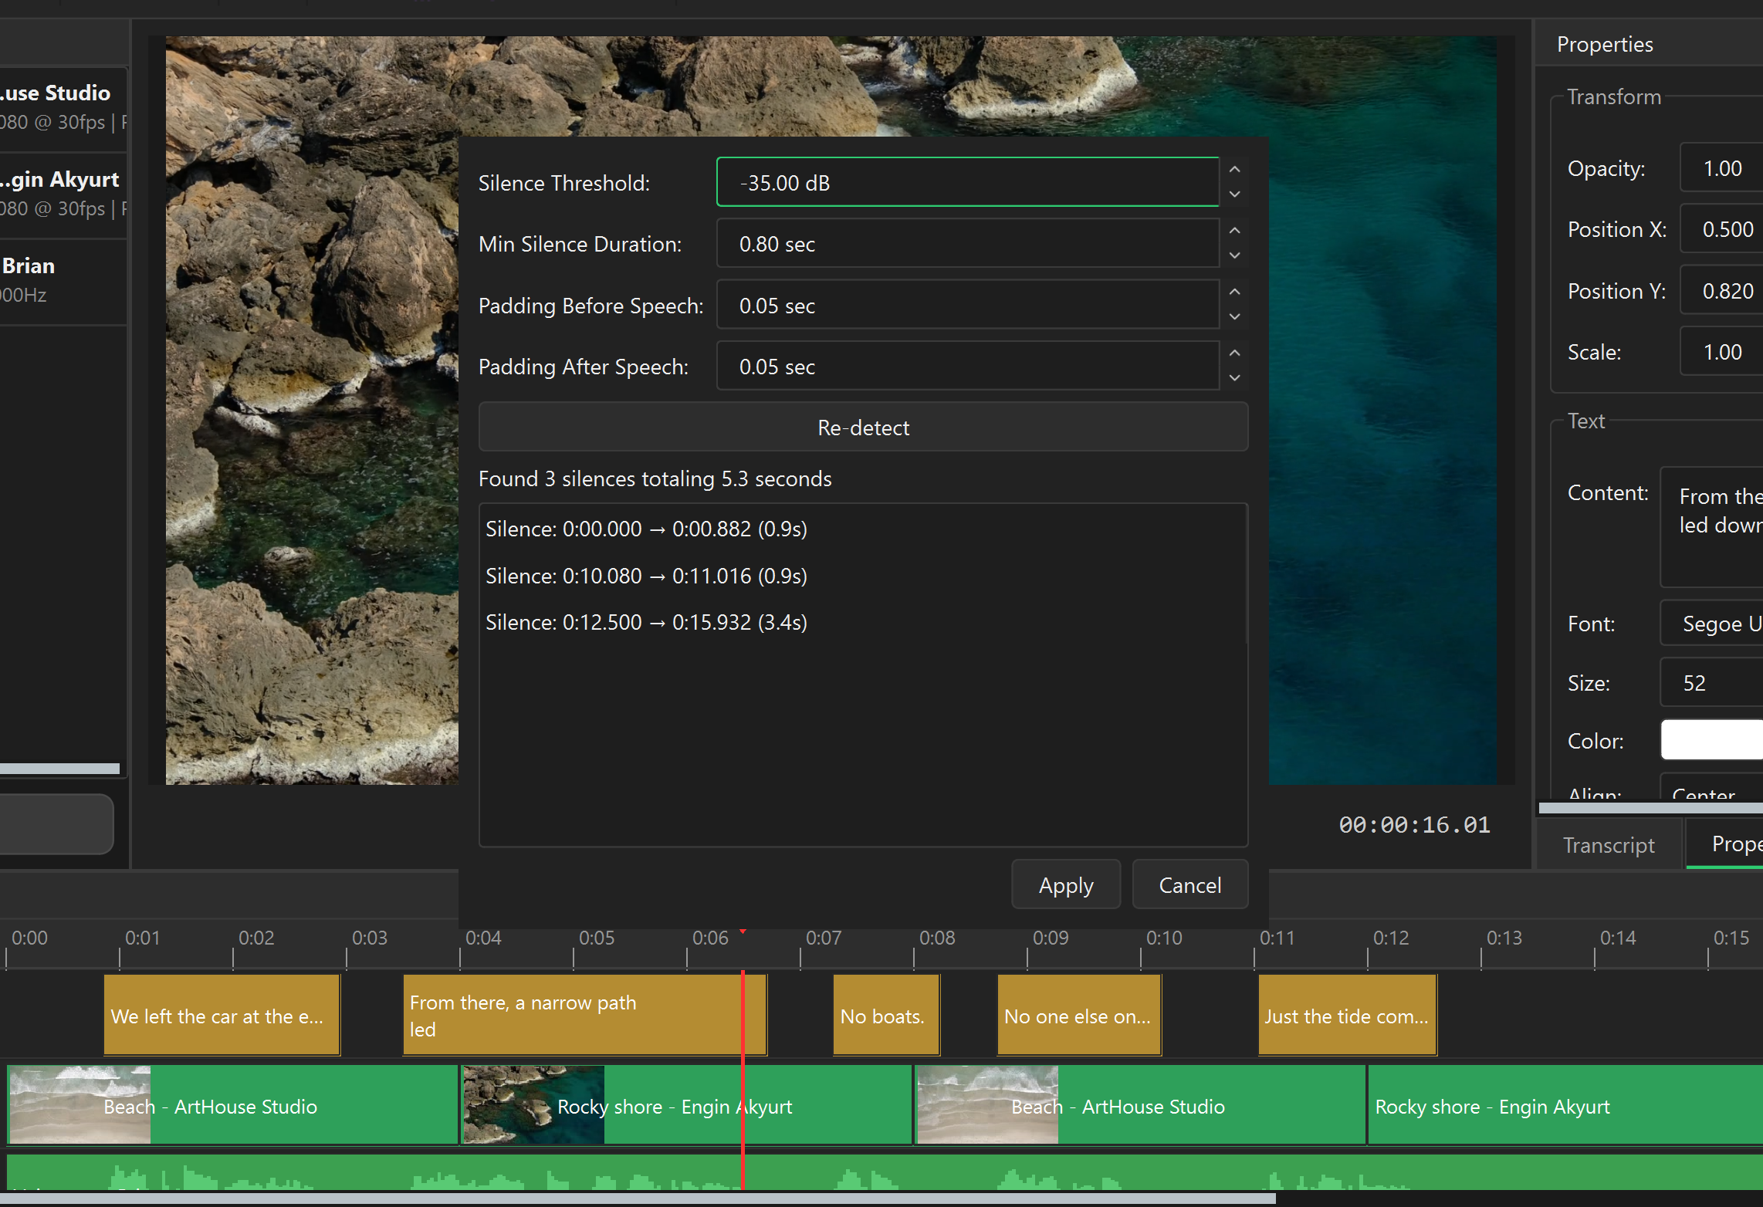This screenshot has height=1207, width=1763.
Task: Select the first Rocky shore - Engin Akyurt video clip
Action: [686, 1105]
